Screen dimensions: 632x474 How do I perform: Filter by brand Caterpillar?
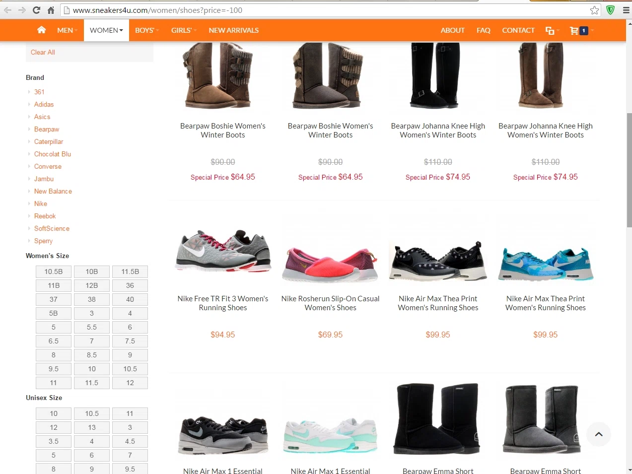49,141
